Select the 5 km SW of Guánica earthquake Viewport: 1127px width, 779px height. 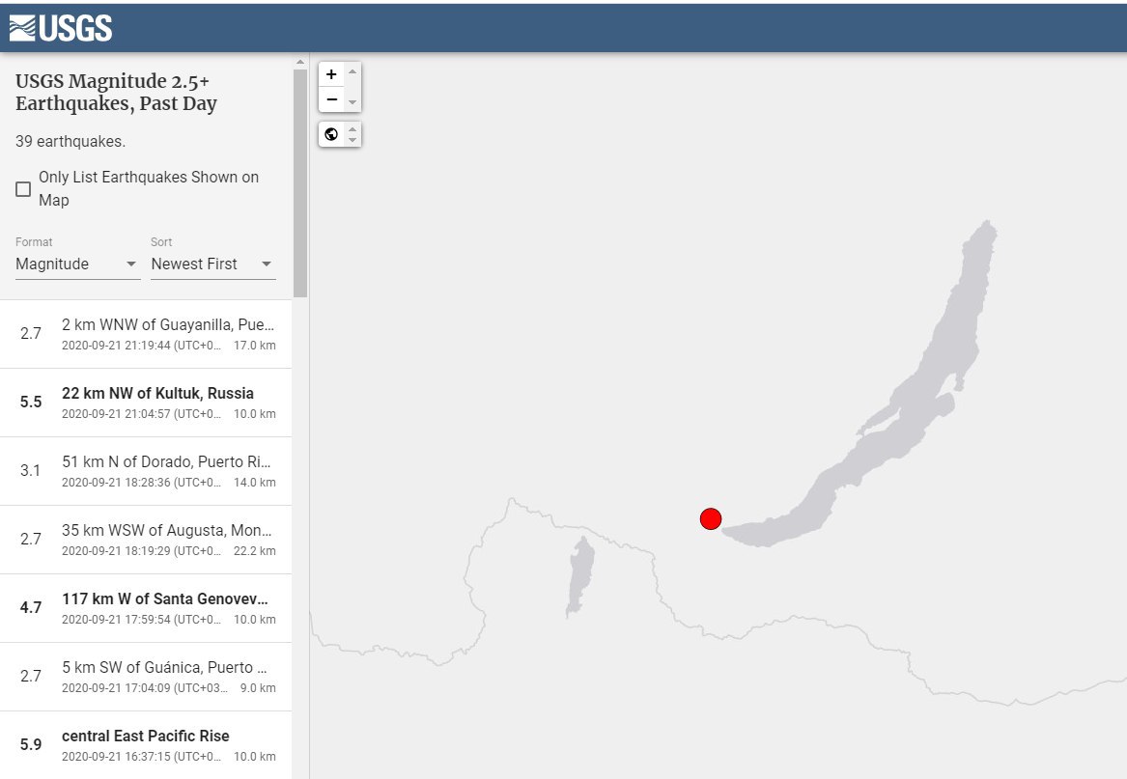pos(146,677)
